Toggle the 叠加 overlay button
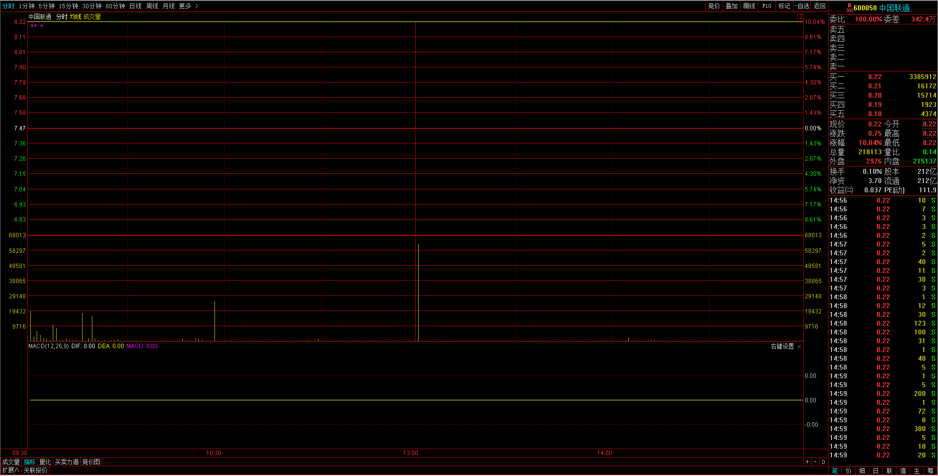This screenshot has height=476, width=938. (x=731, y=6)
